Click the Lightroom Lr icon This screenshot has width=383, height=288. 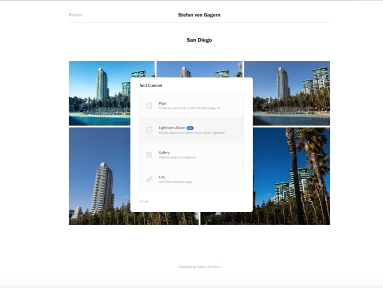tap(149, 130)
